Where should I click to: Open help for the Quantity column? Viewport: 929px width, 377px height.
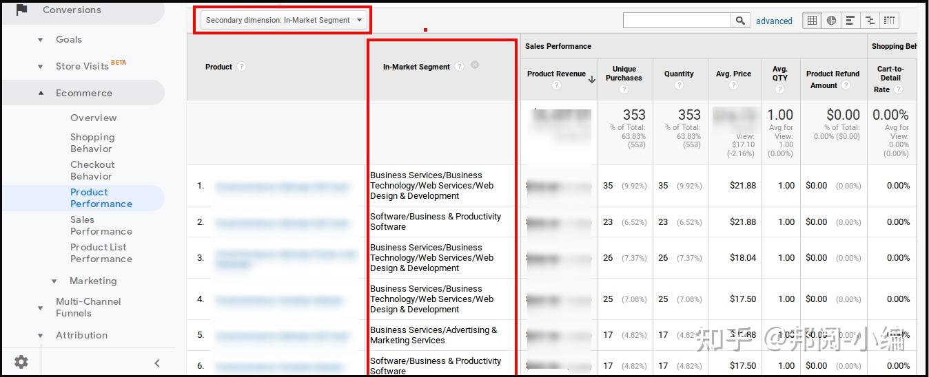[679, 85]
